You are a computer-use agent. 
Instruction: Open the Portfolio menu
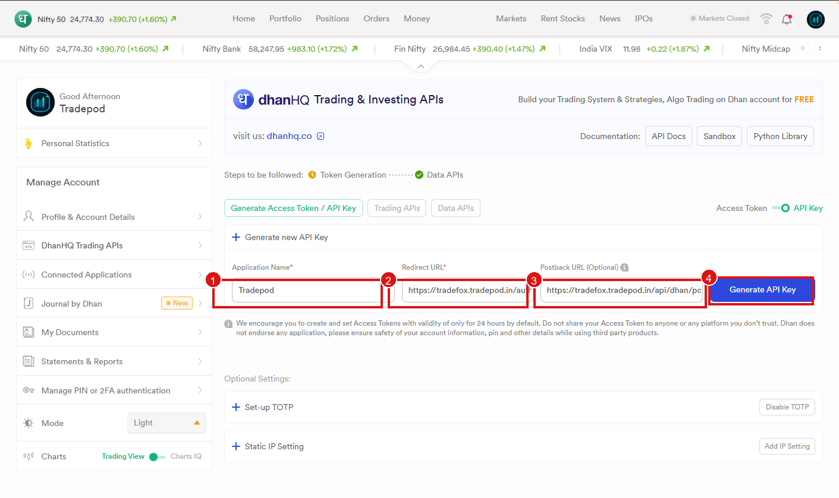pyautogui.click(x=285, y=18)
